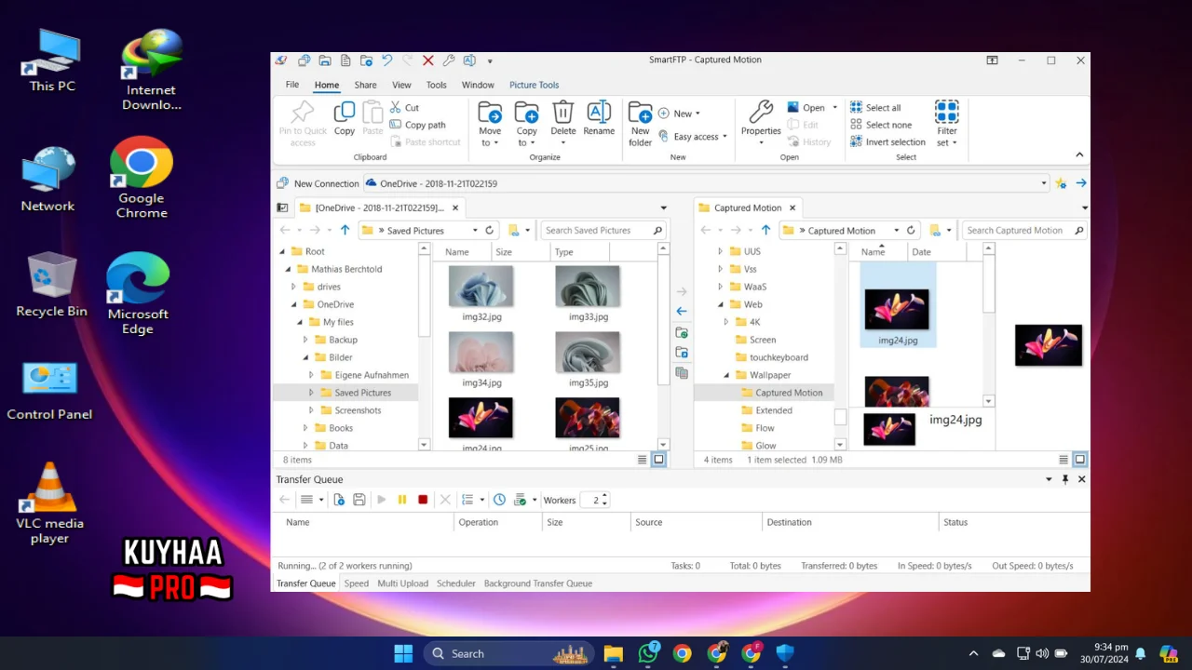Switch left pane to large thumbnails view
The width and height of the screenshot is (1192, 670).
[x=658, y=460]
